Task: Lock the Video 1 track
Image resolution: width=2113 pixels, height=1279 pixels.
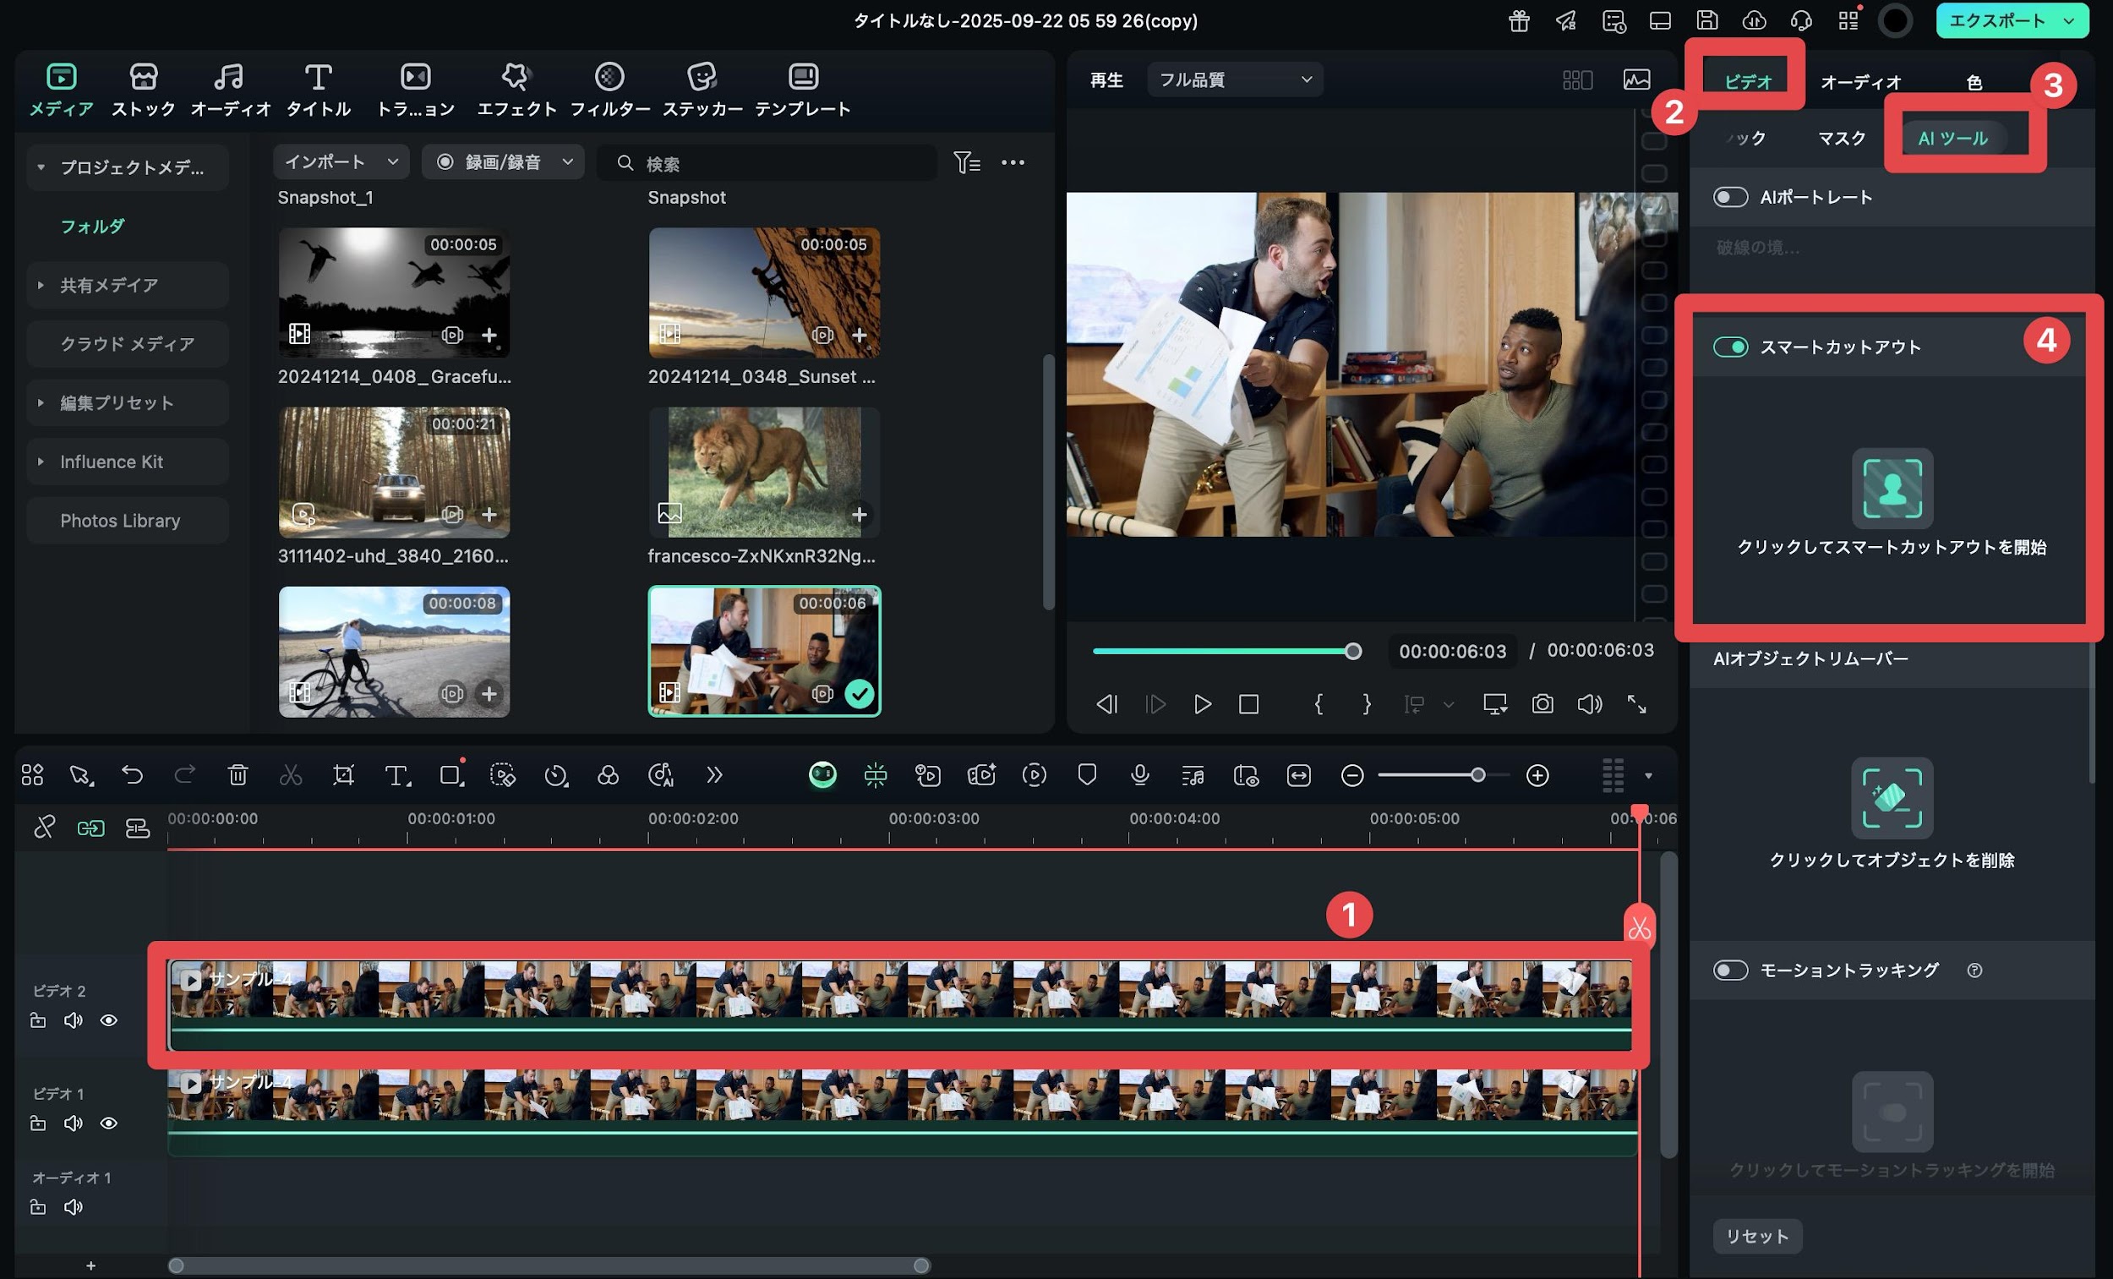Action: pos(38,1123)
